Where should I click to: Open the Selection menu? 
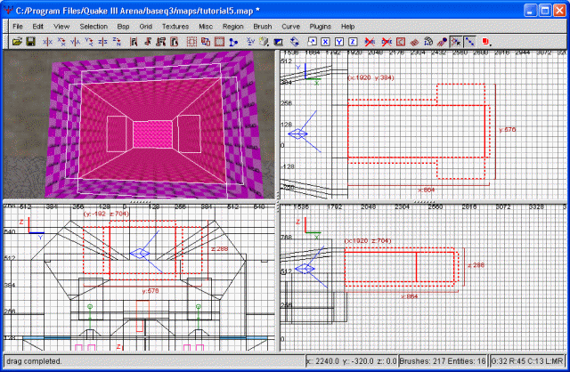point(94,27)
